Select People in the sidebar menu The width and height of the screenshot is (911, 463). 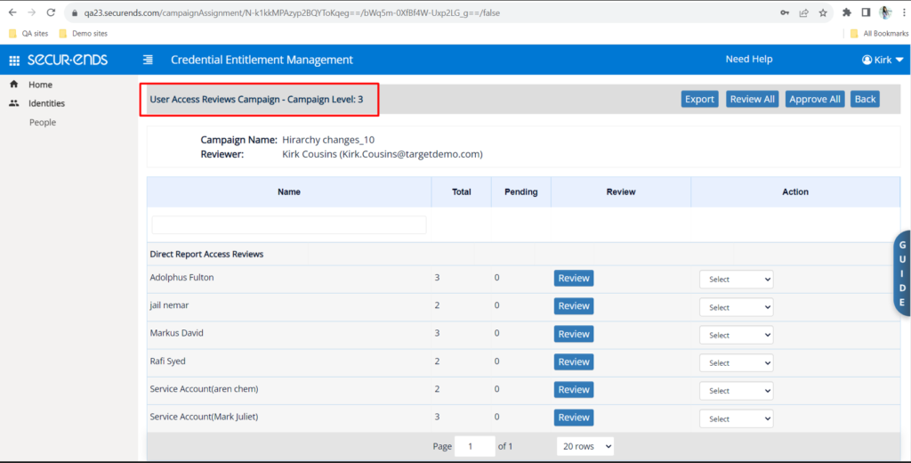click(x=43, y=122)
